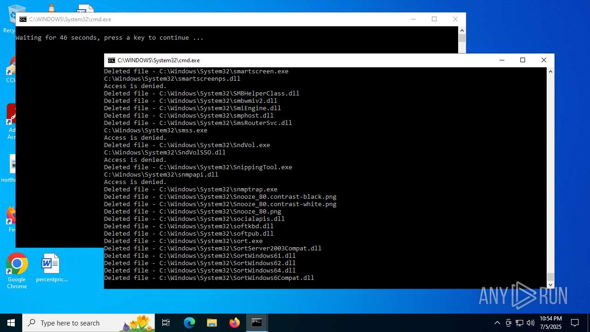Click the smphost.dll deleted line
Screen dimensions: 590x332
click(189, 116)
